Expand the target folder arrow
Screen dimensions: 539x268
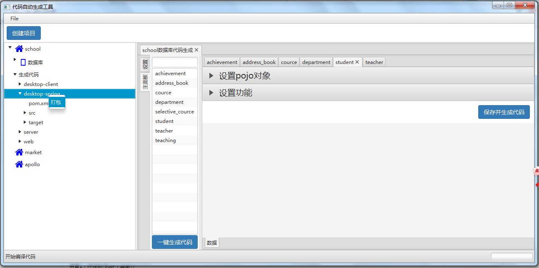click(25, 122)
